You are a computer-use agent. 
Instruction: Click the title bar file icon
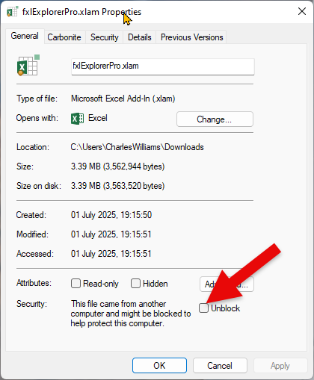click(x=12, y=12)
